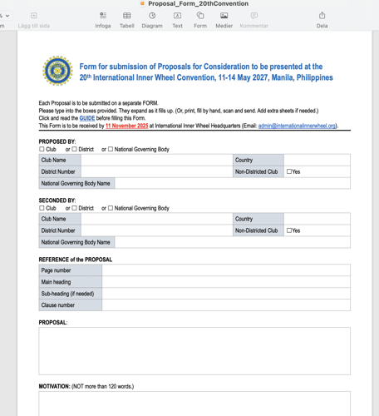
Task: Click the Lägg till sida button
Action: point(34,16)
